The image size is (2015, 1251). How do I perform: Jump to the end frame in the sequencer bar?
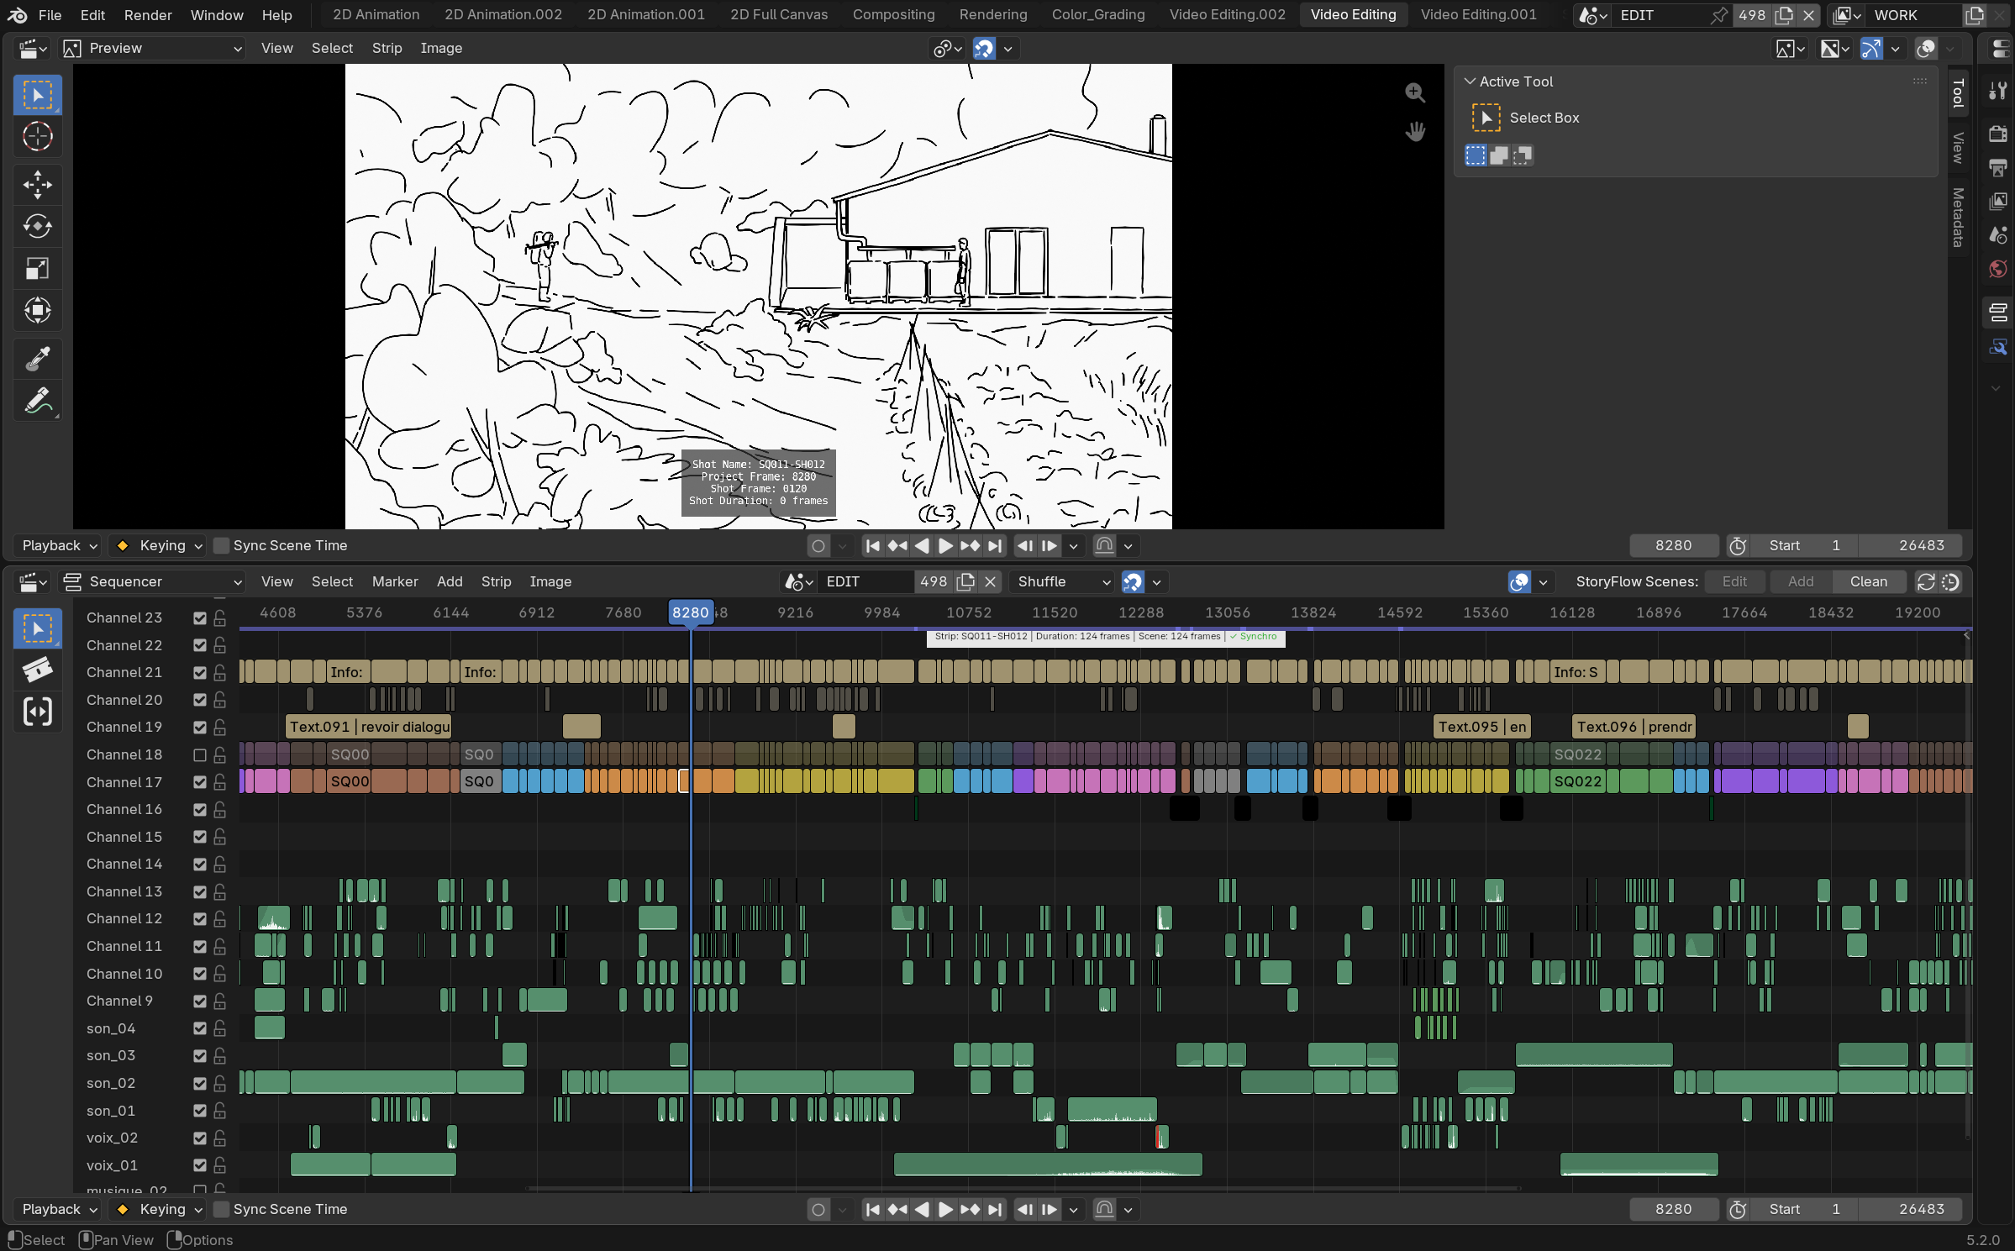pyautogui.click(x=995, y=1210)
